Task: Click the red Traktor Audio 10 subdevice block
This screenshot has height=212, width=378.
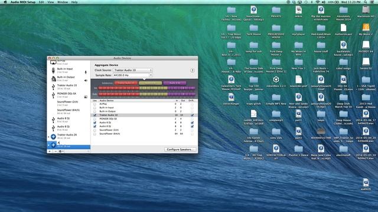Action: (126, 83)
